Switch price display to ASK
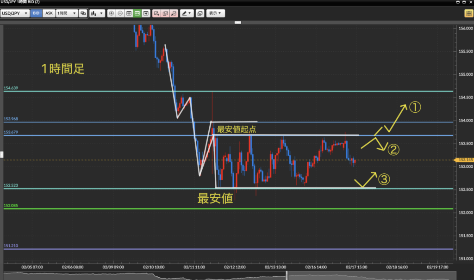The height and width of the screenshot is (280, 474). click(49, 13)
